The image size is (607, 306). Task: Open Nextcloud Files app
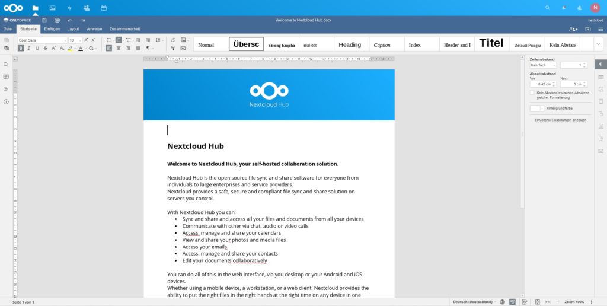click(x=35, y=8)
